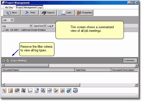Maximize the Project Management window
Image resolution: width=142 pixels, height=101 pixels.
133,3
